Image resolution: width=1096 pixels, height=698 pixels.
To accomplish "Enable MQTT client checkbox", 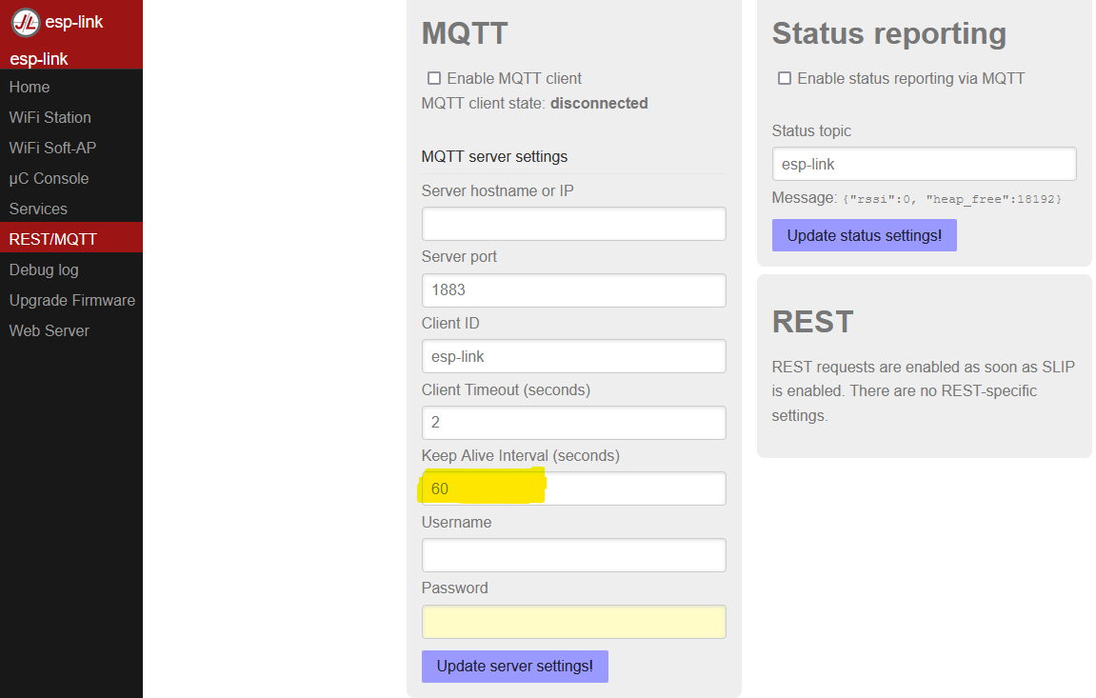I will tap(434, 78).
